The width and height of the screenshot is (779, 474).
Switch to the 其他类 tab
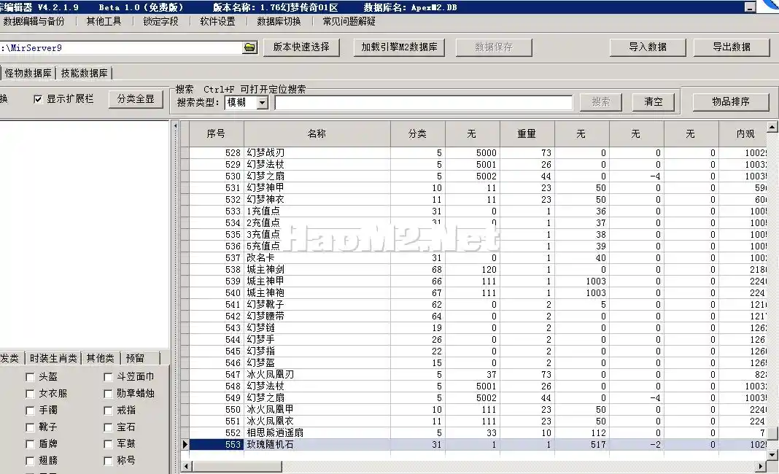(x=101, y=358)
